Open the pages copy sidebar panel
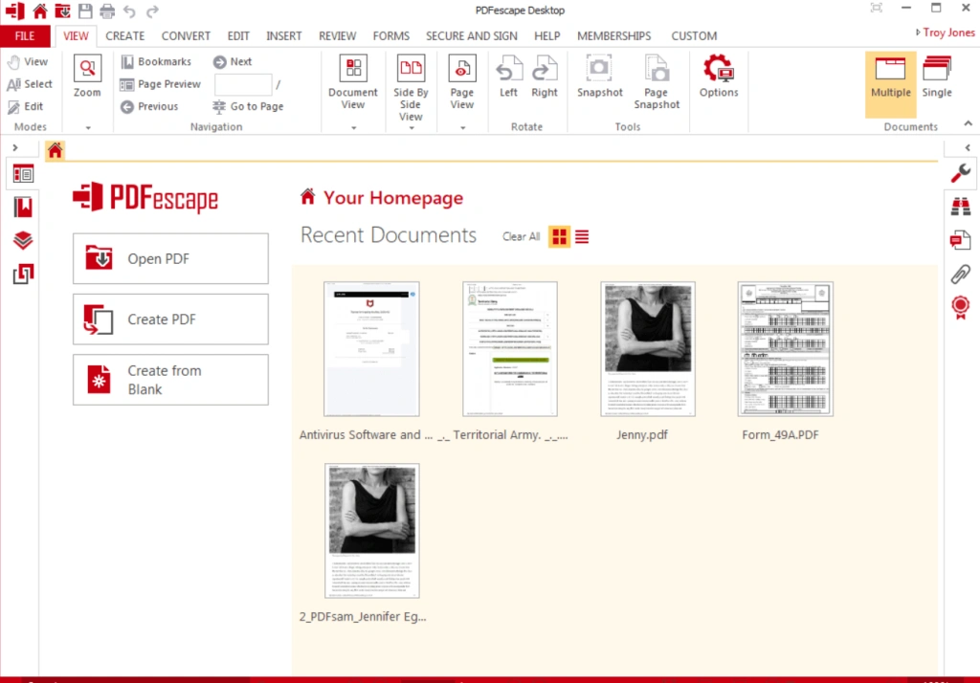980x683 pixels. pyautogui.click(x=23, y=274)
